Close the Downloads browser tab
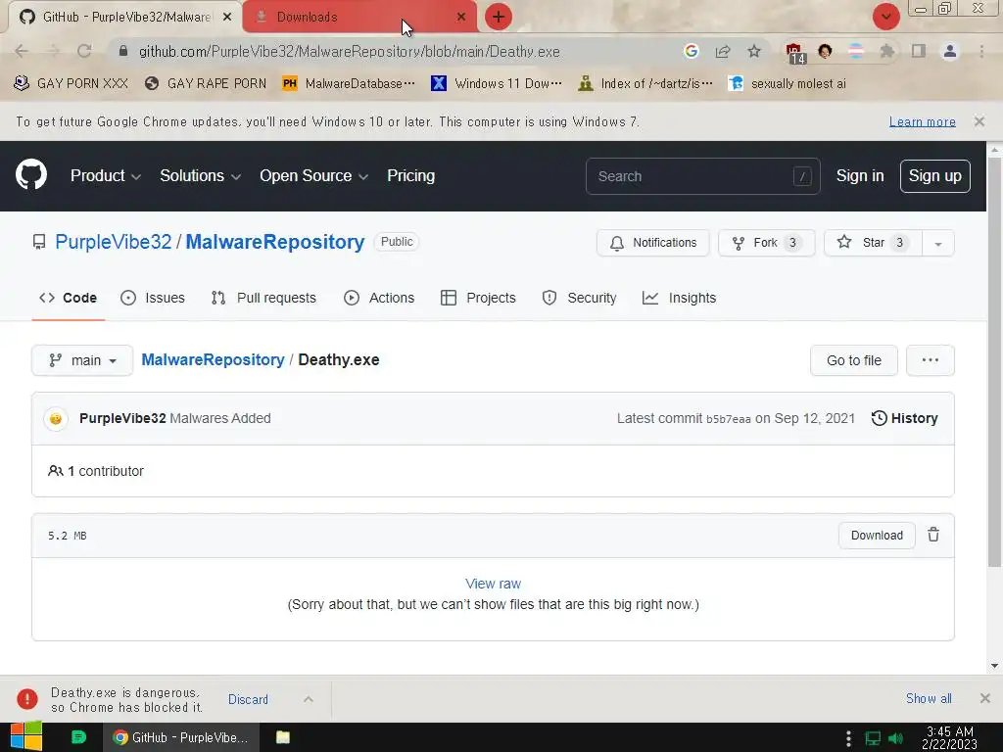This screenshot has width=1003, height=752. tap(460, 17)
